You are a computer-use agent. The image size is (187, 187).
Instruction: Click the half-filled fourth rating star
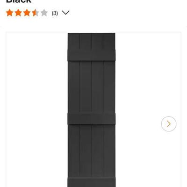[36, 13]
